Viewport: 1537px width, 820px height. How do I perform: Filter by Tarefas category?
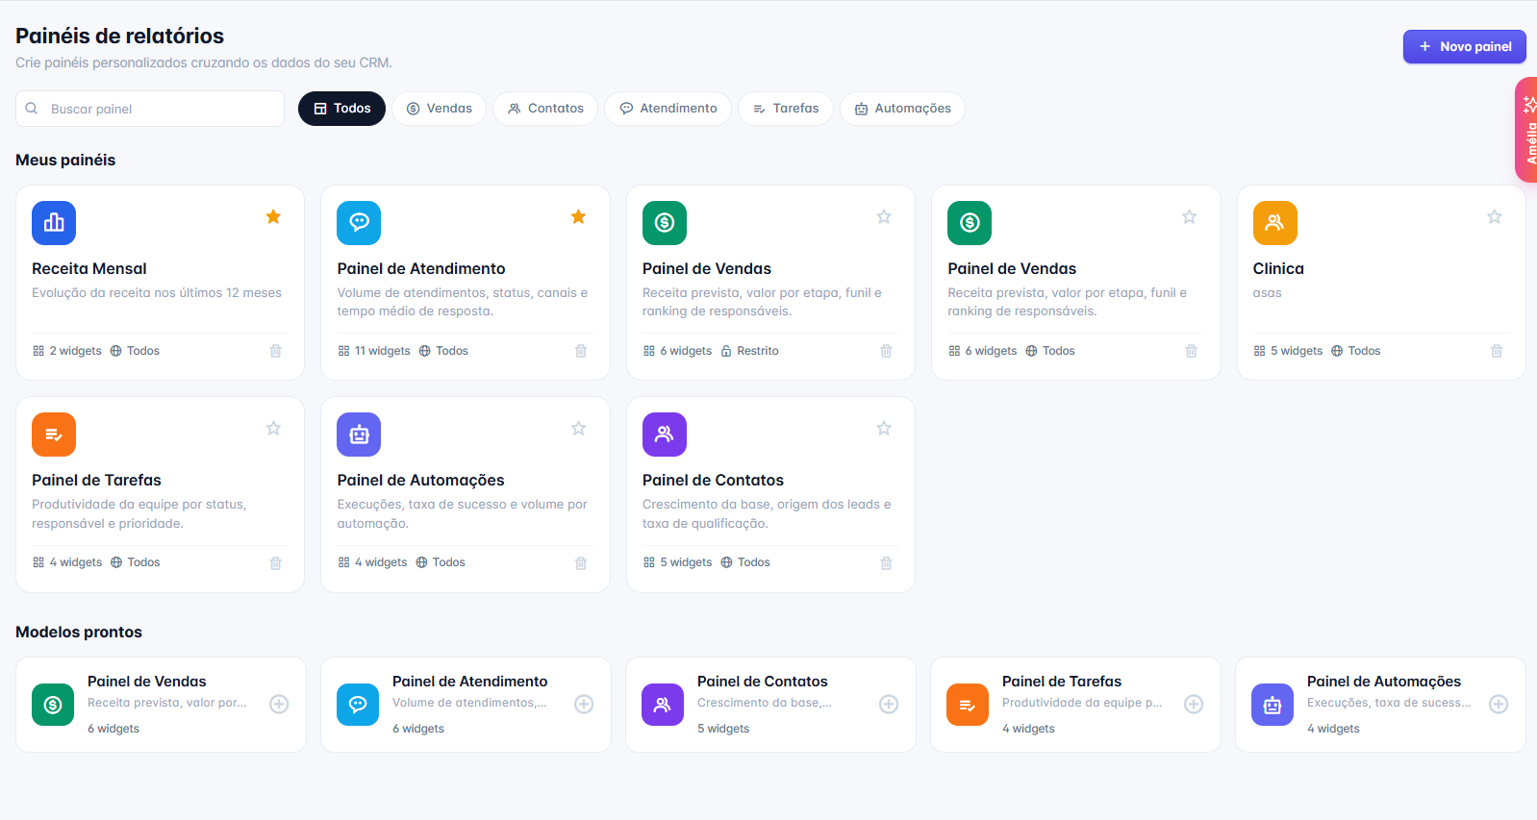(x=785, y=109)
